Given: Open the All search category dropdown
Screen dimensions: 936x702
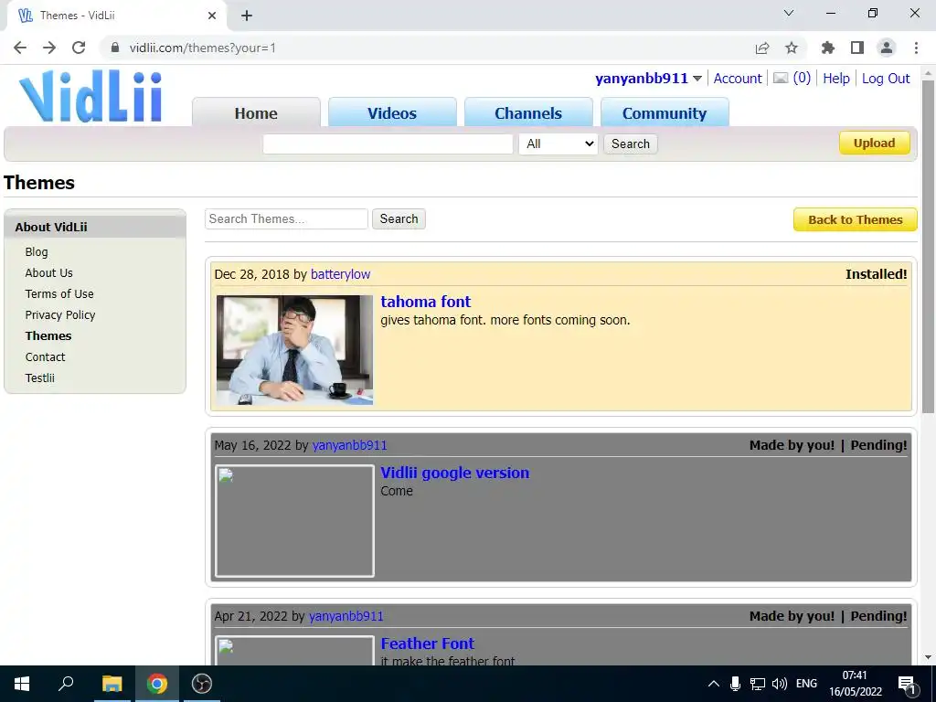Looking at the screenshot, I should [558, 144].
